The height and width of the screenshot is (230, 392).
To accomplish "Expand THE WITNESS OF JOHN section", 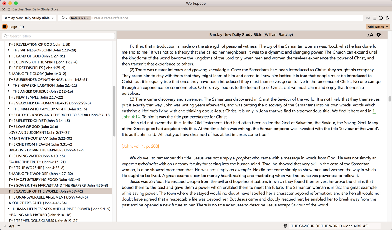I will coord(9,50).
